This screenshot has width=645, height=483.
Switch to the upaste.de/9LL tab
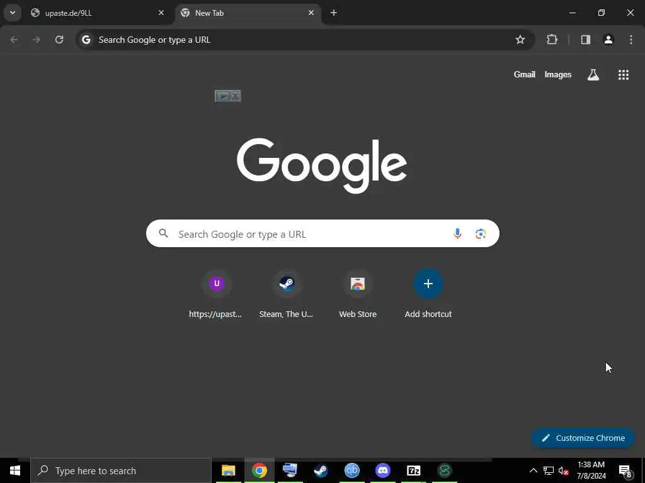click(98, 13)
